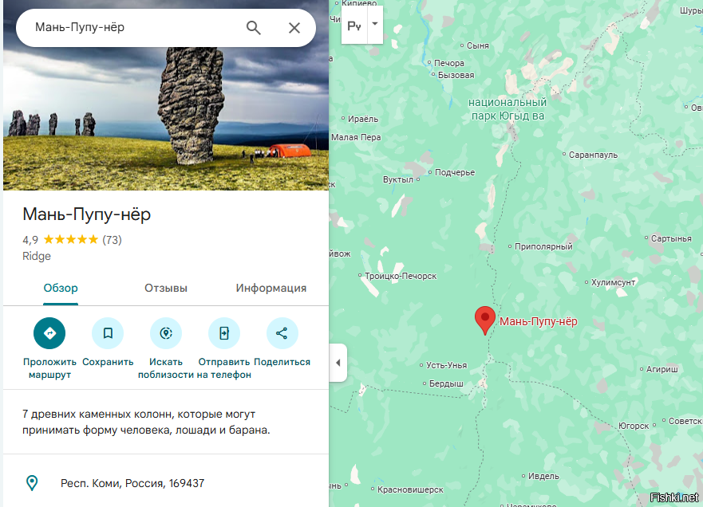Click the red Мань-Пупу-нёр map pin
Image resolution: width=703 pixels, height=507 pixels.
pos(484,320)
